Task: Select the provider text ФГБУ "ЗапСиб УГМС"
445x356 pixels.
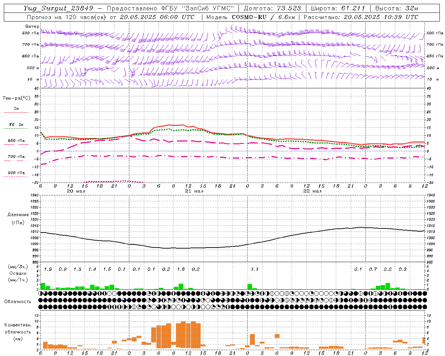Action: coord(197,8)
